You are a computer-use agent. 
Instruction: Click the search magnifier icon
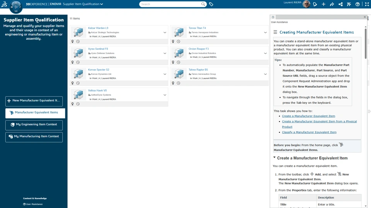coord(203,4)
